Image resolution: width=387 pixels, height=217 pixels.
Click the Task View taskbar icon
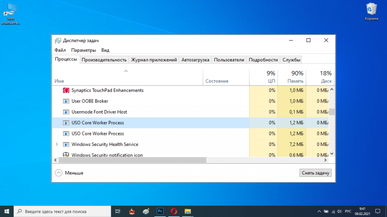tap(118, 211)
